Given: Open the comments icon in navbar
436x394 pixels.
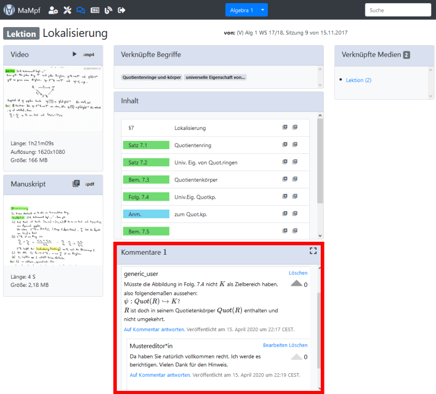Looking at the screenshot, I should point(80,10).
